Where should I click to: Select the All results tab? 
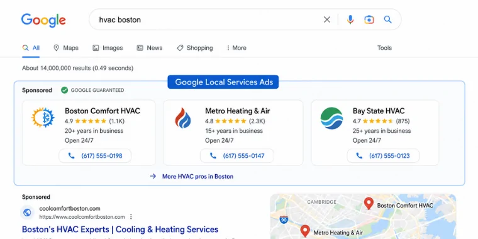coord(31,48)
